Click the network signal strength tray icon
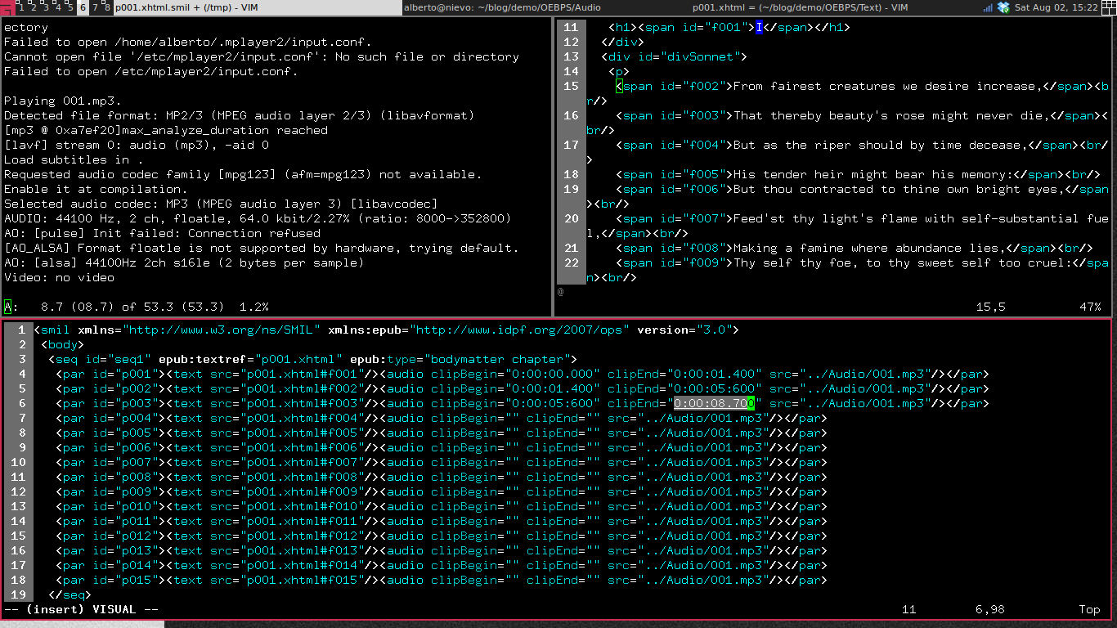The width and height of the screenshot is (1117, 628). (988, 7)
